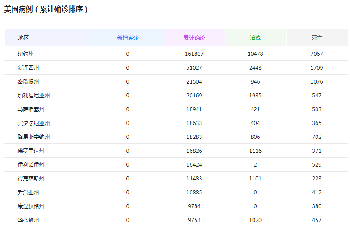Image resolution: width=350 pixels, height=226 pixels.
Task: Click deaths value 1076
Action: pyautogui.click(x=317, y=81)
